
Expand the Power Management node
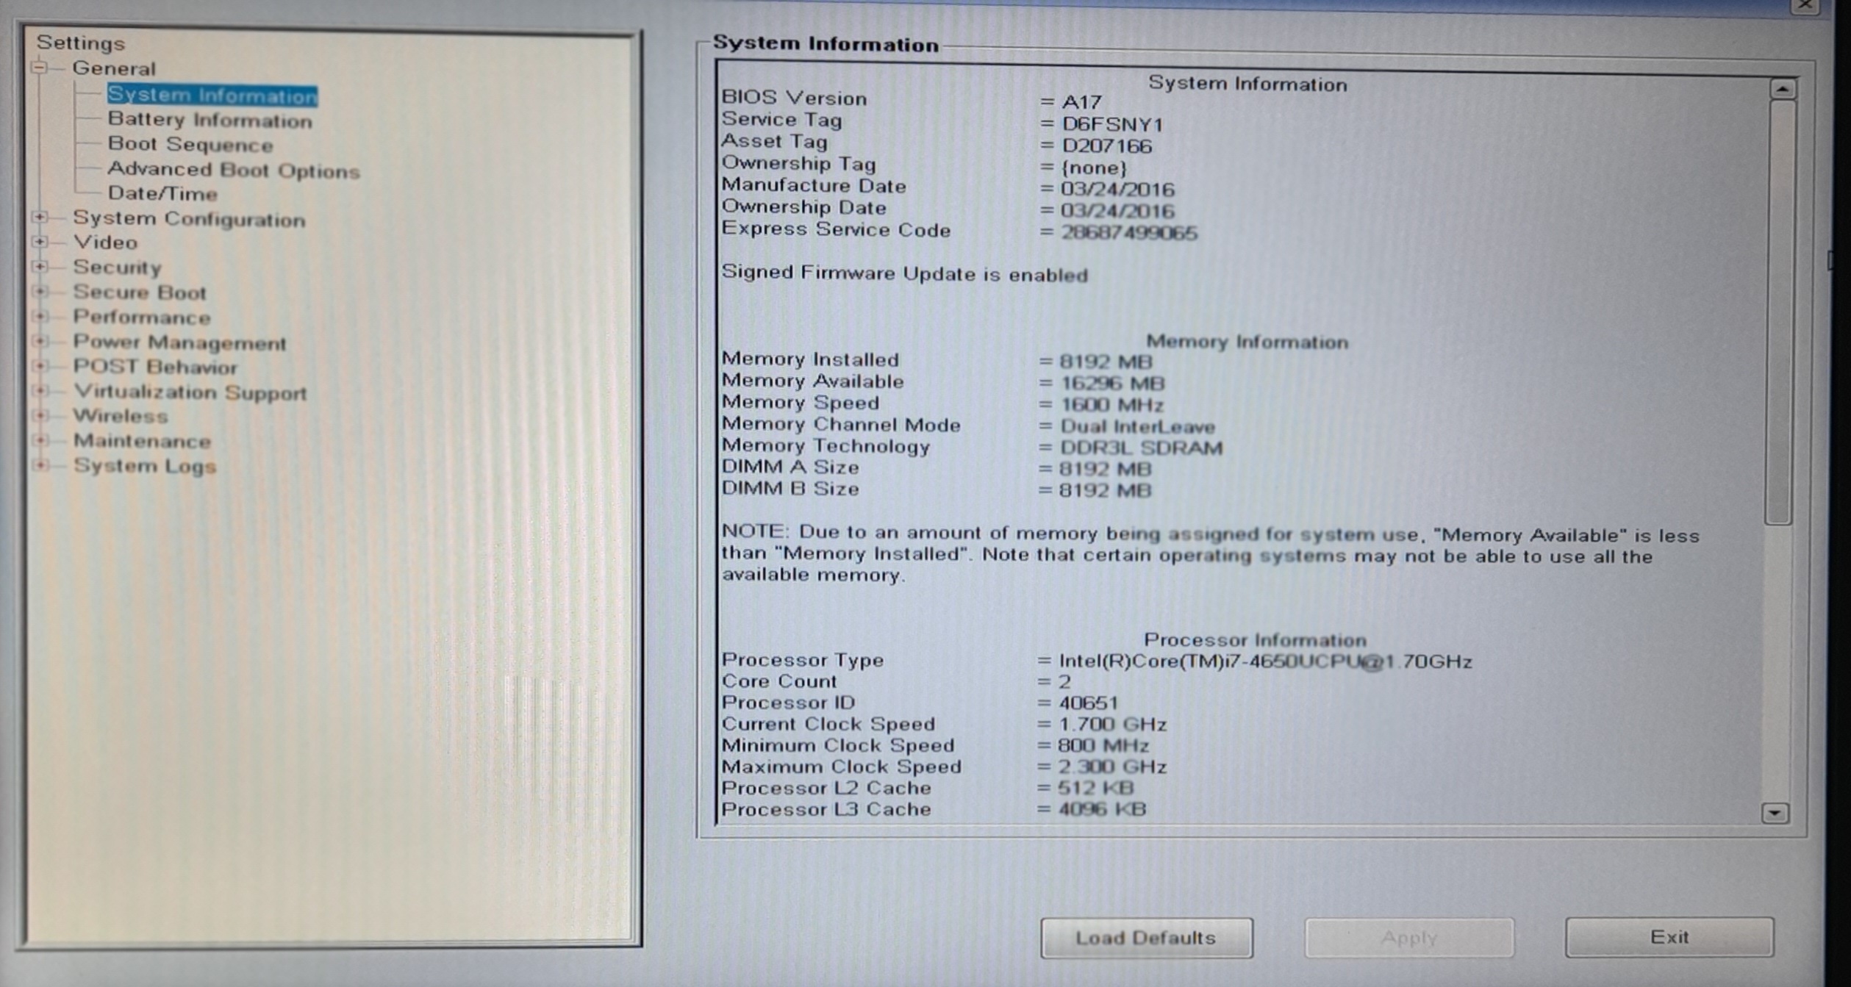(x=40, y=342)
